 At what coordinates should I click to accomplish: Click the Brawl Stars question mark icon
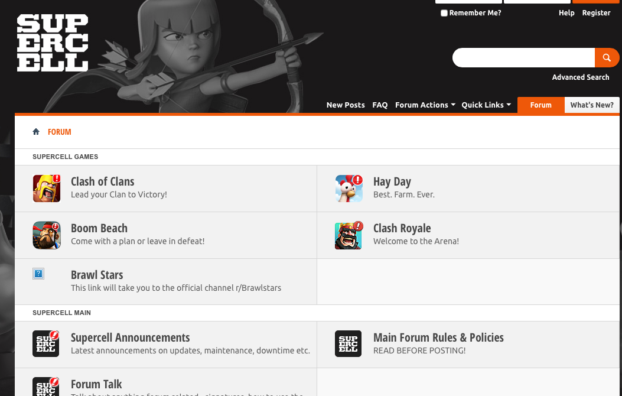pos(38,274)
